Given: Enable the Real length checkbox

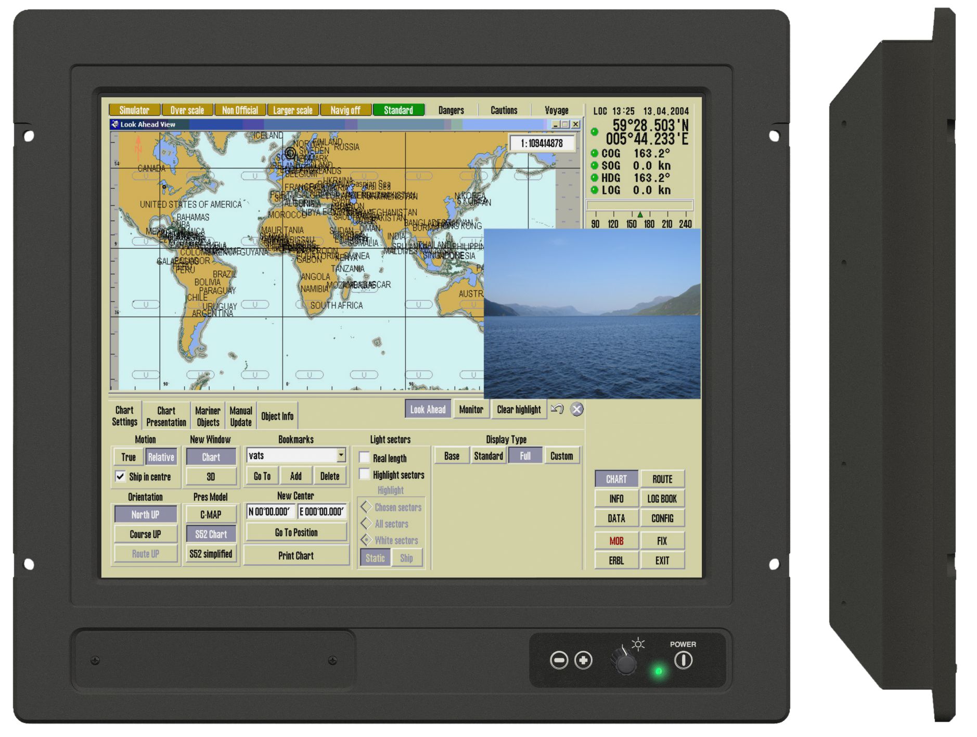Looking at the screenshot, I should pos(365,458).
